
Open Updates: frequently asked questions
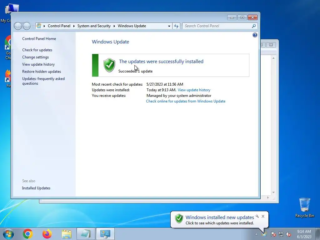(43, 81)
